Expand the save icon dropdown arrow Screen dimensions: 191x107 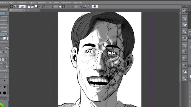(x=39, y=7)
